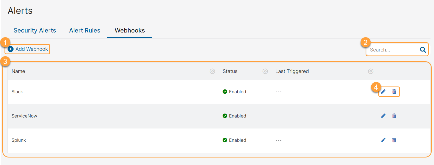Viewport: 434px width, 165px height.
Task: Open the Status column filter
Action: (265, 71)
